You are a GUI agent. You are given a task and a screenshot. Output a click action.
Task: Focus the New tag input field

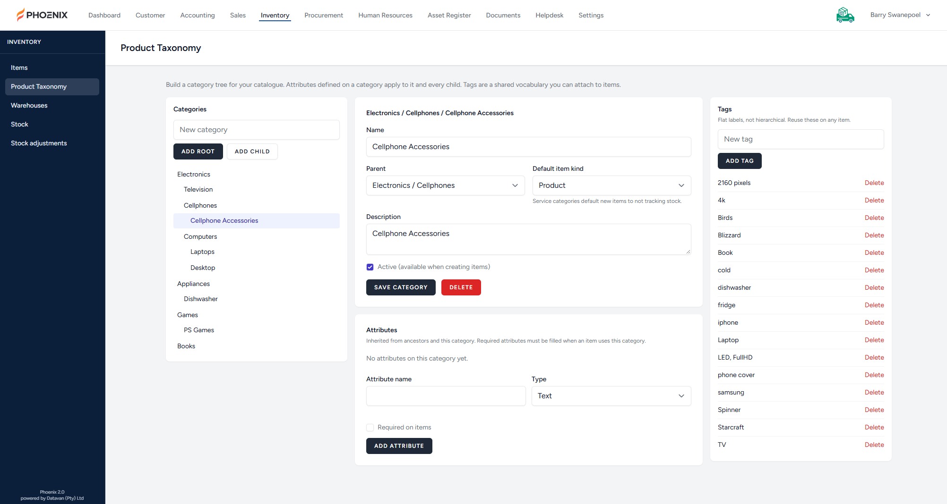pyautogui.click(x=801, y=139)
